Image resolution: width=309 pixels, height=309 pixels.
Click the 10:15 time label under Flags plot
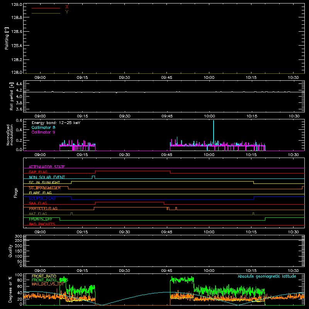click(251, 232)
